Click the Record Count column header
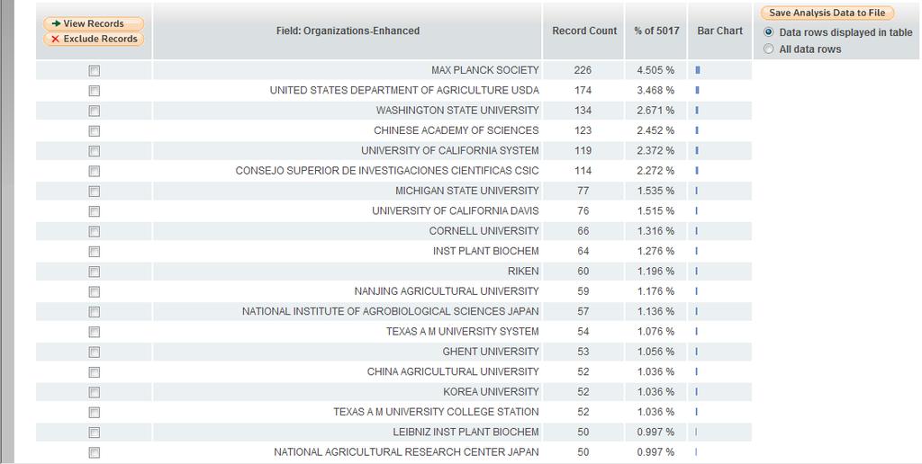This screenshot has height=464, width=922. click(584, 31)
